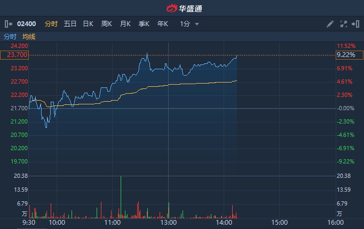The width and height of the screenshot is (364, 229).
Task: Open the pencil drawing tool
Action: coord(330,24)
